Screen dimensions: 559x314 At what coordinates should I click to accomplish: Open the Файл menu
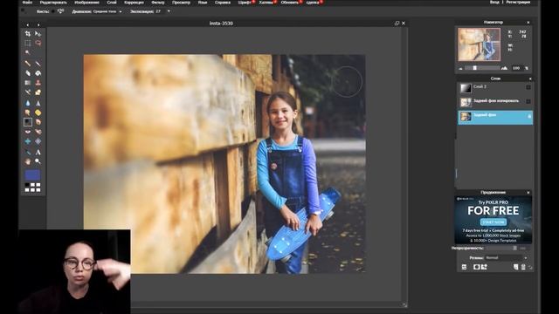click(27, 2)
